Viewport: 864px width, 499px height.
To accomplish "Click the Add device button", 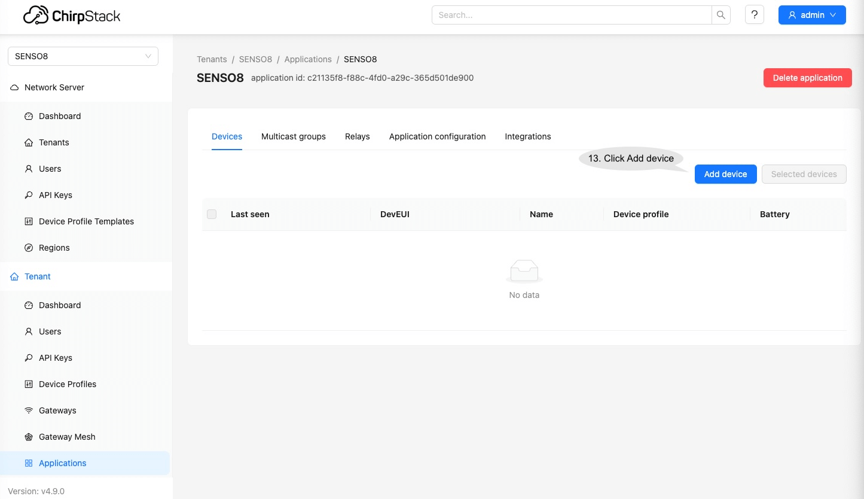I will point(725,174).
